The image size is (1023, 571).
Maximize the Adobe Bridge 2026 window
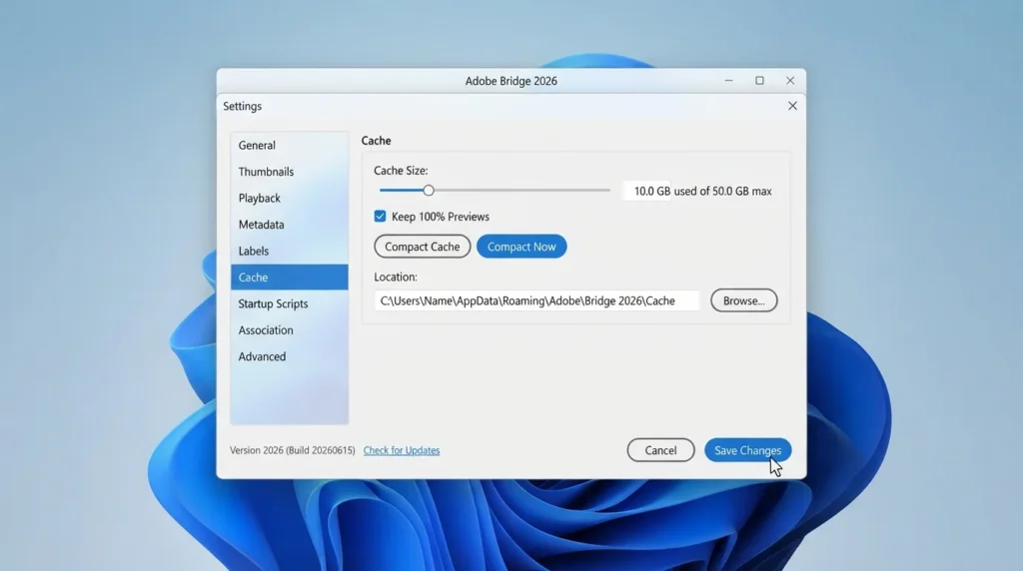pos(759,80)
